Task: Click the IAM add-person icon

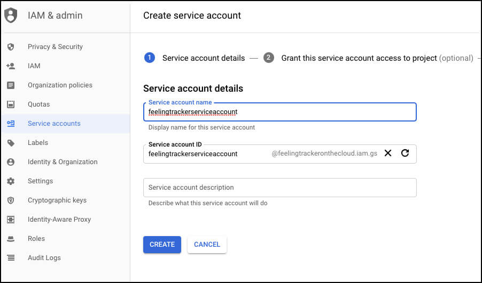Action: tap(11, 66)
